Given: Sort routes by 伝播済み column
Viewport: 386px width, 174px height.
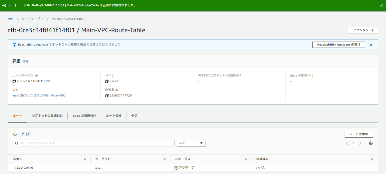Looking at the screenshot, I should 372,159.
